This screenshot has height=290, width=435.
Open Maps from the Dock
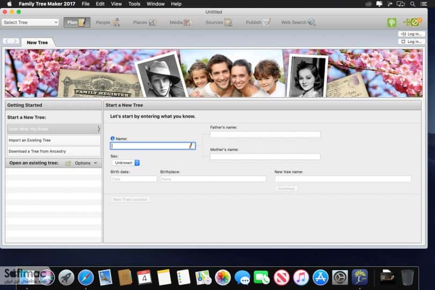click(203, 277)
